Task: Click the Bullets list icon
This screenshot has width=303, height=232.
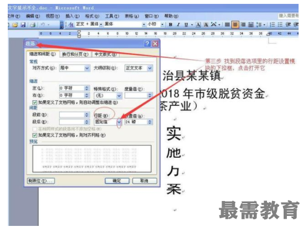Action: pos(280,25)
